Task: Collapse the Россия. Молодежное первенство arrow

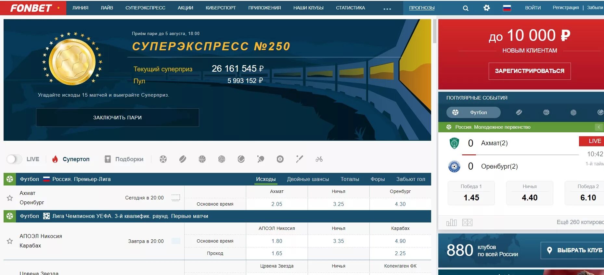Action: coord(598,127)
